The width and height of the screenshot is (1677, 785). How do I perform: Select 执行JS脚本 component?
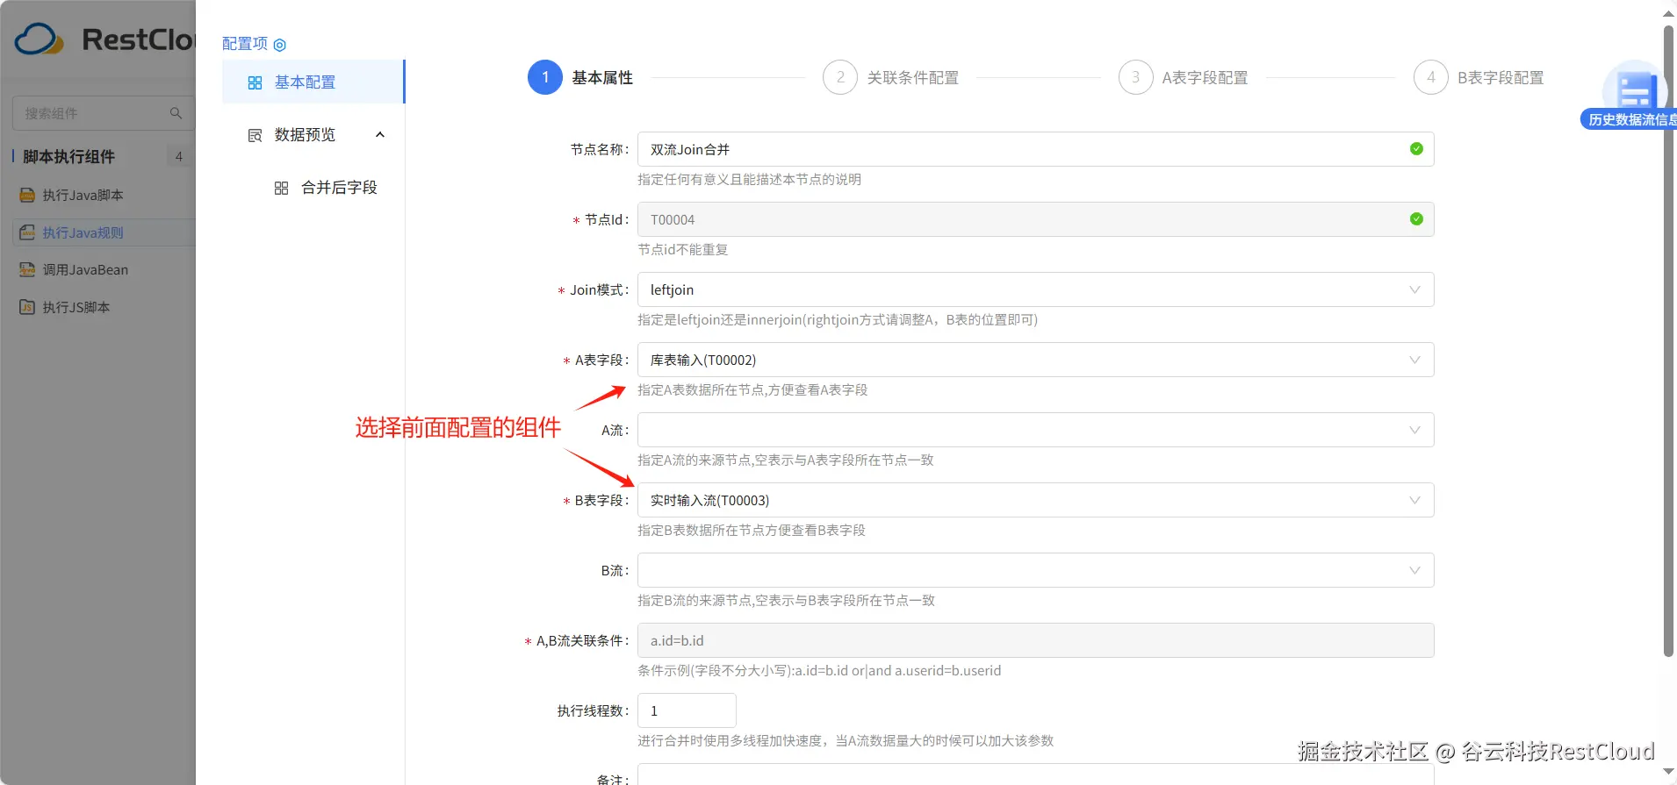(x=104, y=307)
